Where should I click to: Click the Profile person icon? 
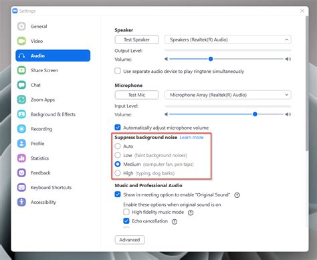(x=21, y=144)
